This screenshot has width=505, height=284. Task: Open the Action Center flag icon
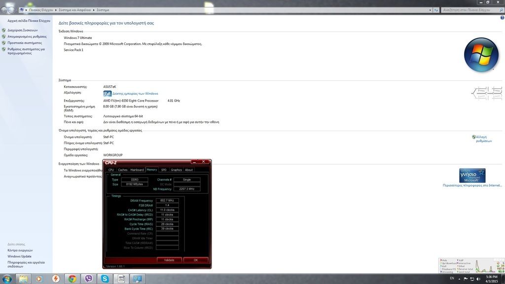[x=466, y=279]
